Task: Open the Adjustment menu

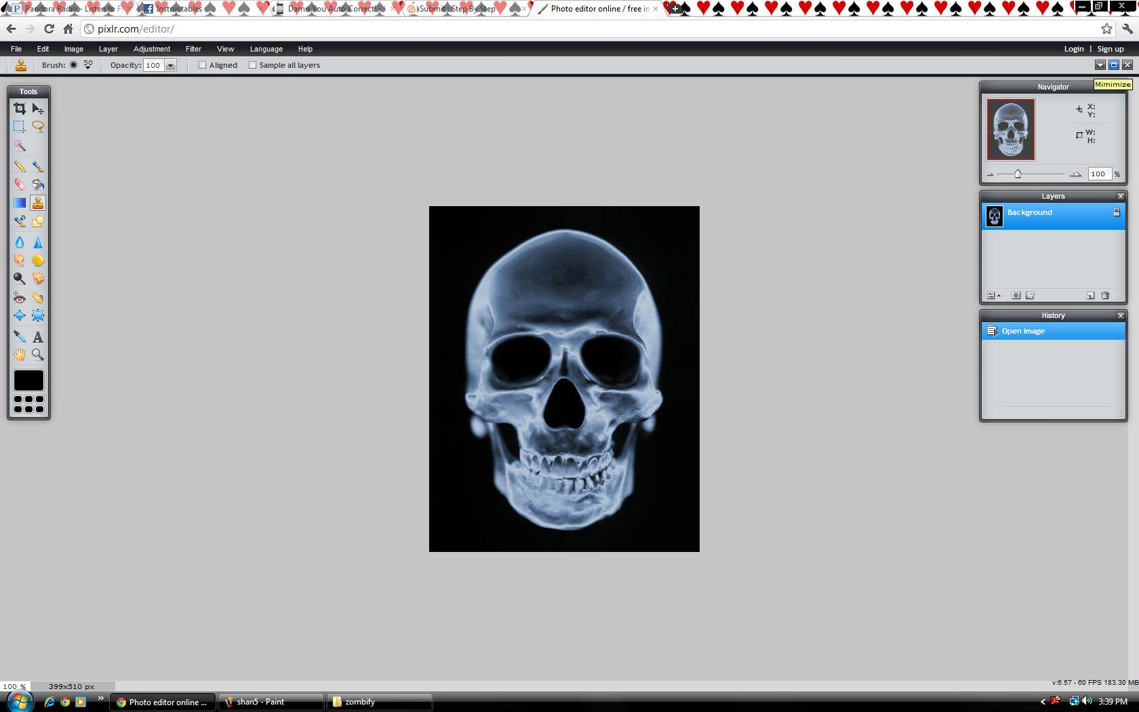Action: (152, 49)
